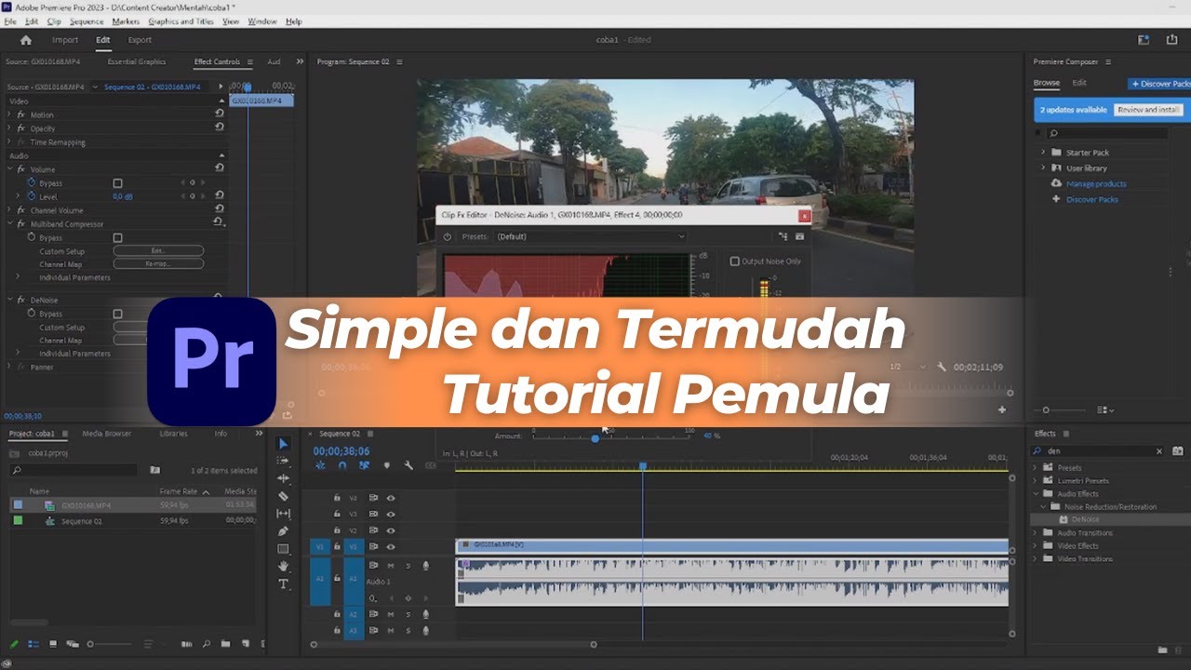Open Effect Controls panel menu icon
The width and height of the screenshot is (1191, 670).
249,61
